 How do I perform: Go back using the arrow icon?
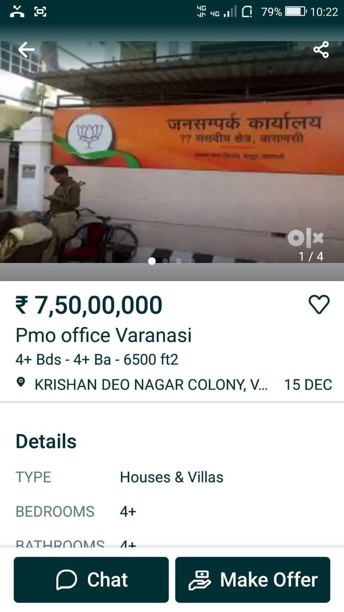26,49
